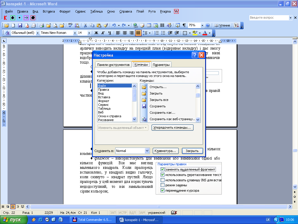The image size is (298, 224).
Task: Open the Вставка menu
Action: pyautogui.click(x=49, y=11)
